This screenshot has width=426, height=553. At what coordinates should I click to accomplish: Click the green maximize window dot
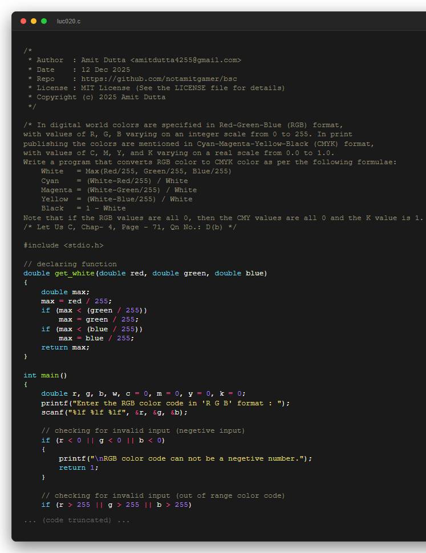[x=44, y=21]
